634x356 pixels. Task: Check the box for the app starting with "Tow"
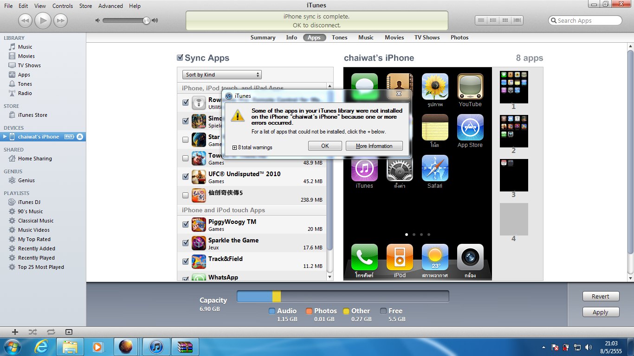tap(186, 158)
